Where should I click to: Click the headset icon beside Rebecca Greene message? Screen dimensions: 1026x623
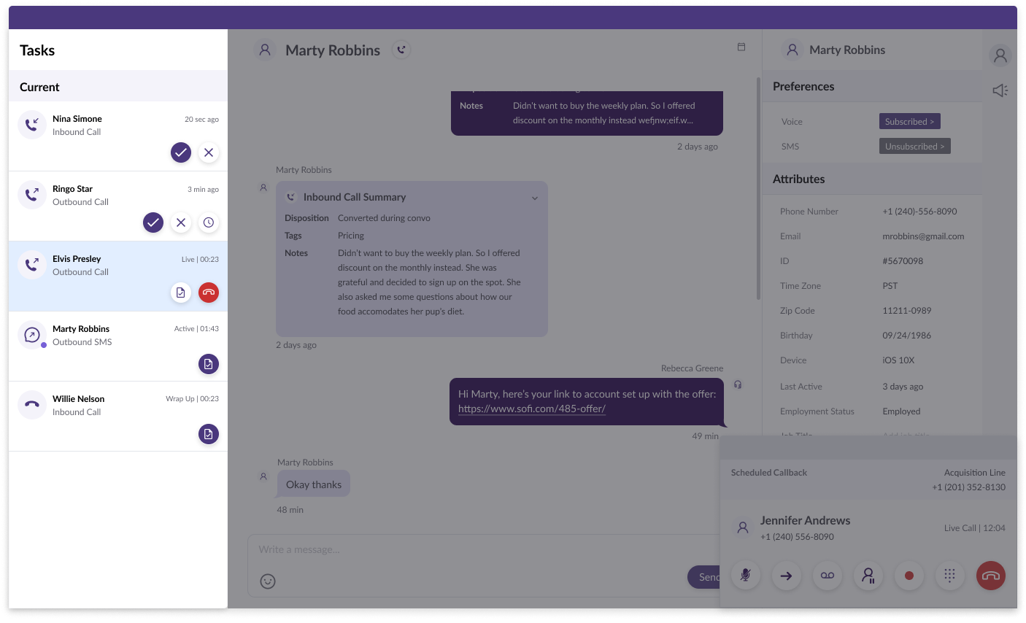pos(738,384)
